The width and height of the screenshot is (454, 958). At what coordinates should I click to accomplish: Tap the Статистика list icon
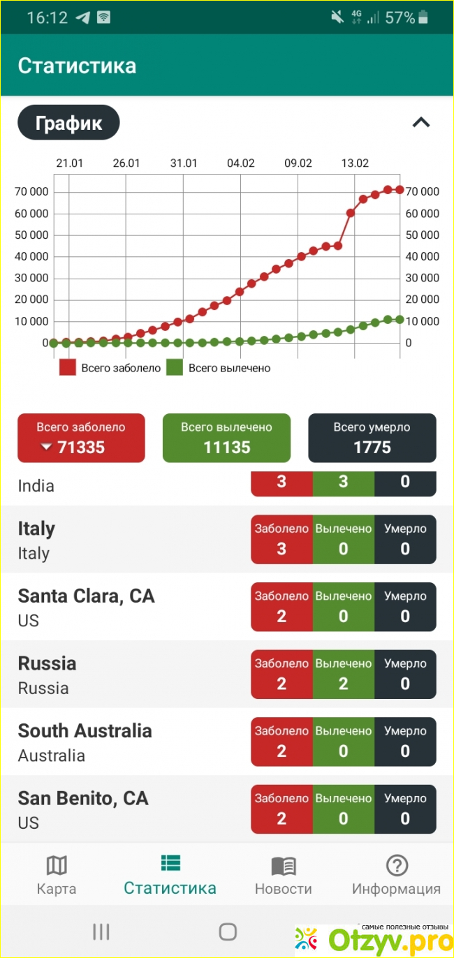(170, 864)
